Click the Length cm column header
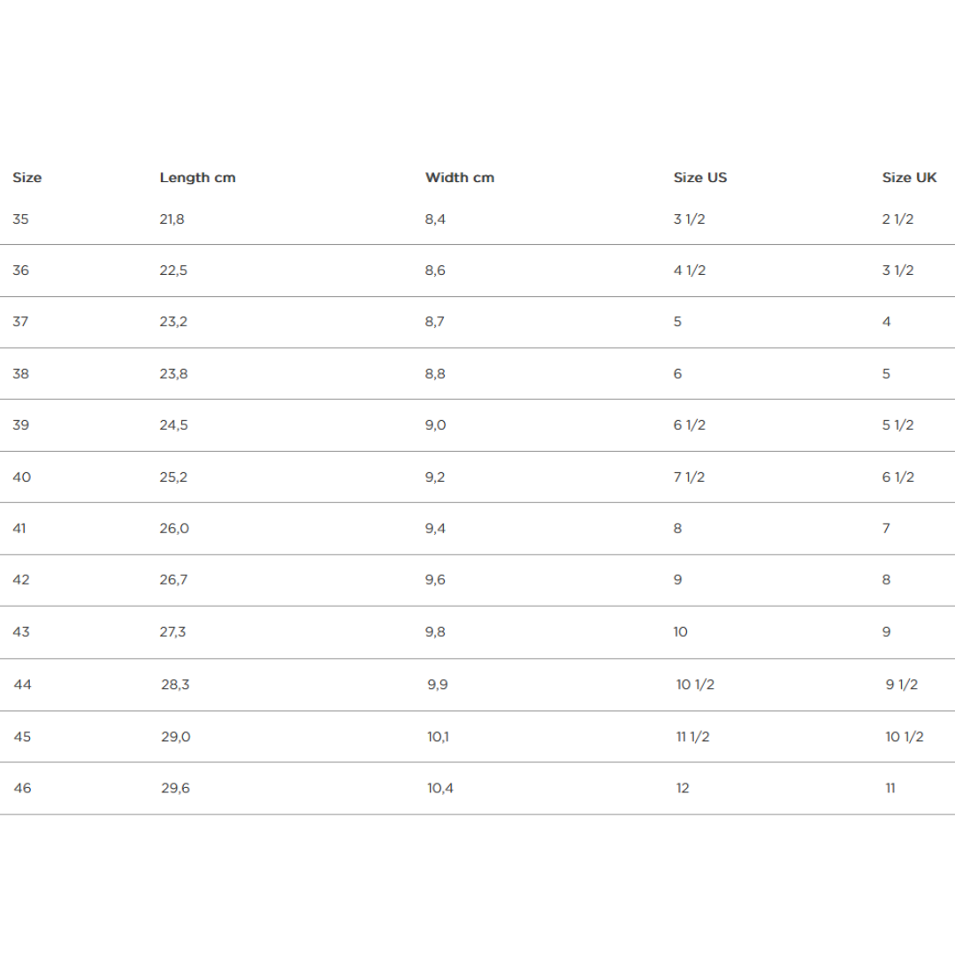955x955 pixels. pyautogui.click(x=197, y=178)
